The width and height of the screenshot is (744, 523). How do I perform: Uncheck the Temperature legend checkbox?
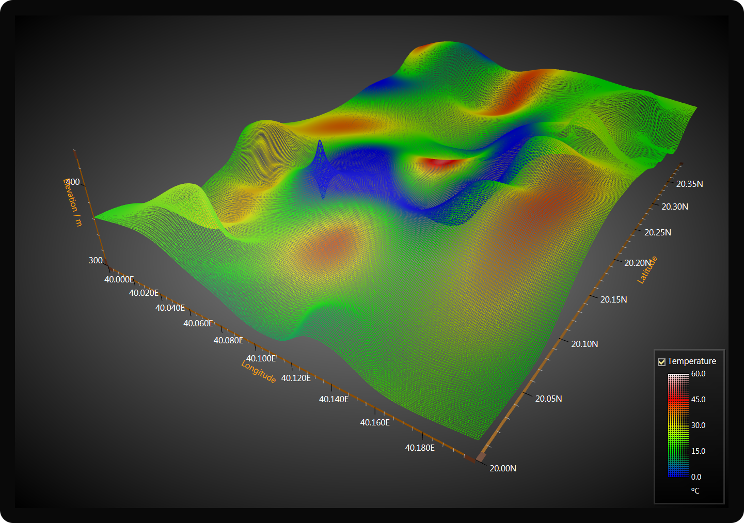(x=661, y=362)
